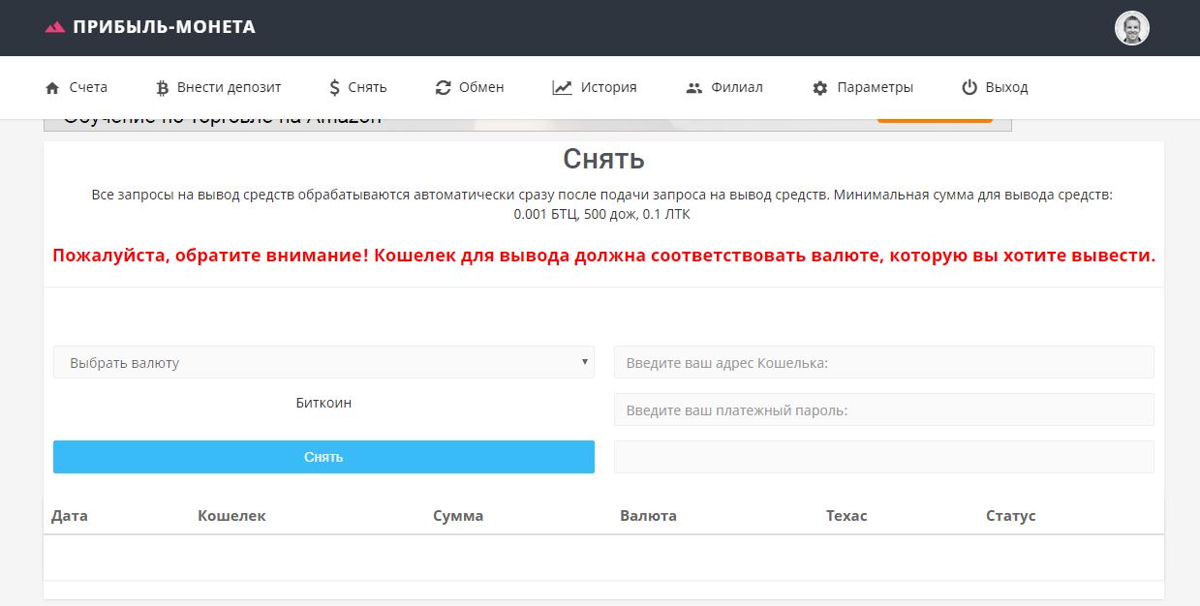
Task: Open the user avatar in header
Action: coord(1131,28)
